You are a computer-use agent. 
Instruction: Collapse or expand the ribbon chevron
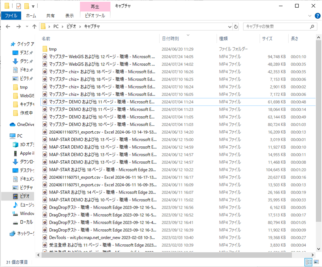tap(310, 16)
